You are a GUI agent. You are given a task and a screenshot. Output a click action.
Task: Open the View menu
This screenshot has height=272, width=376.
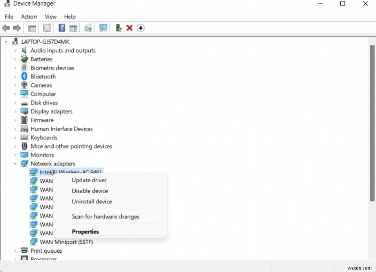50,16
